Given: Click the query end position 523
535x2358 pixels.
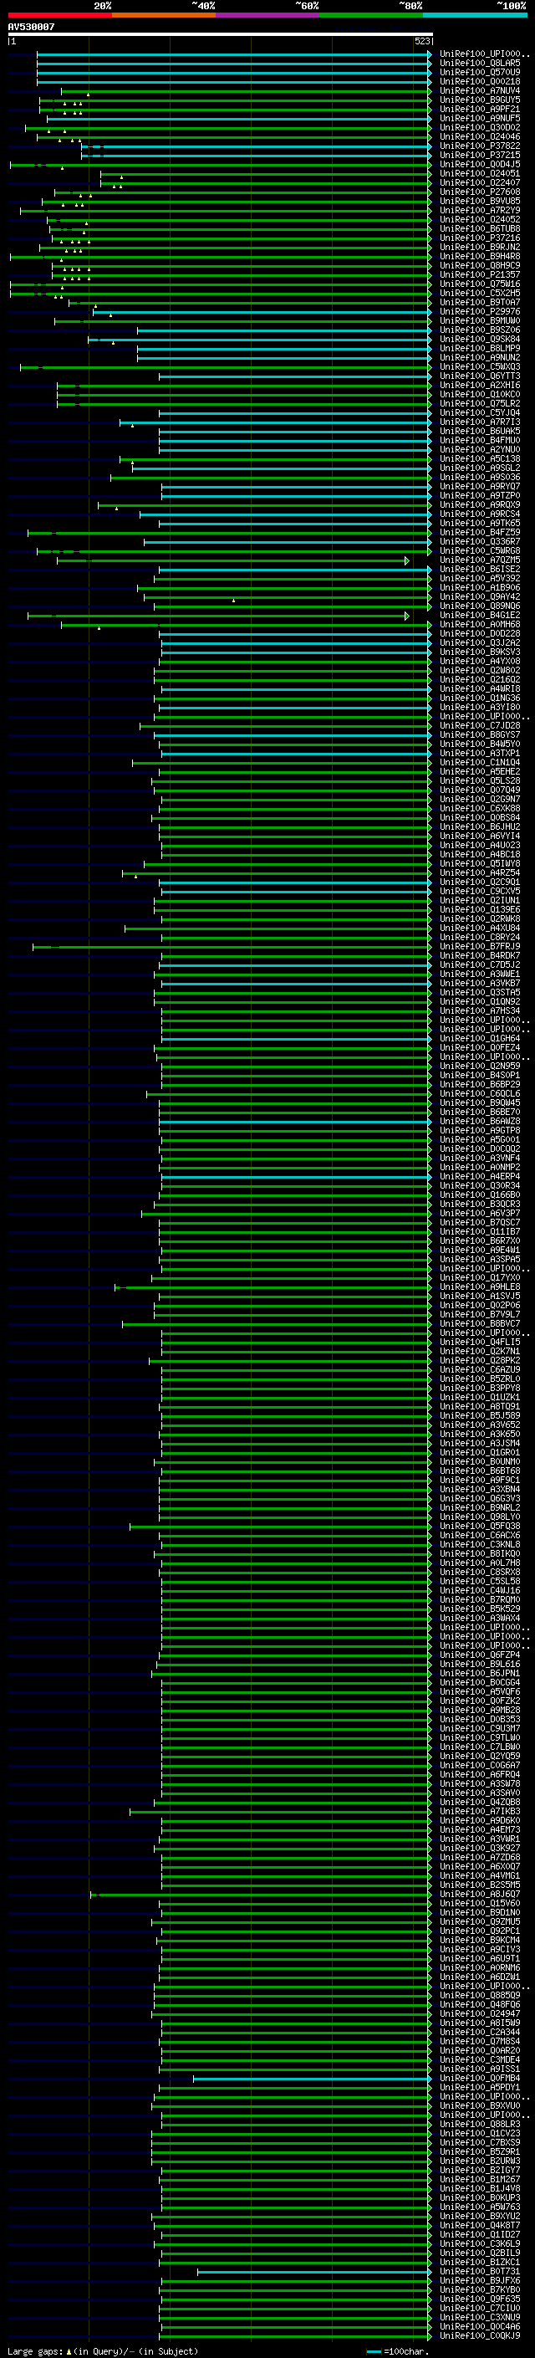Looking at the screenshot, I should pos(421,41).
